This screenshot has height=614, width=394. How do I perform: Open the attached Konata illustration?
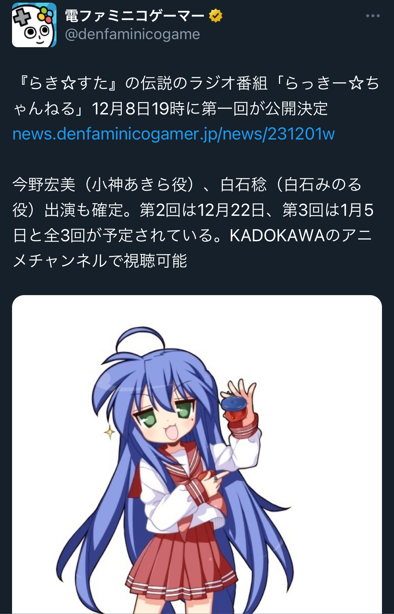(x=197, y=454)
